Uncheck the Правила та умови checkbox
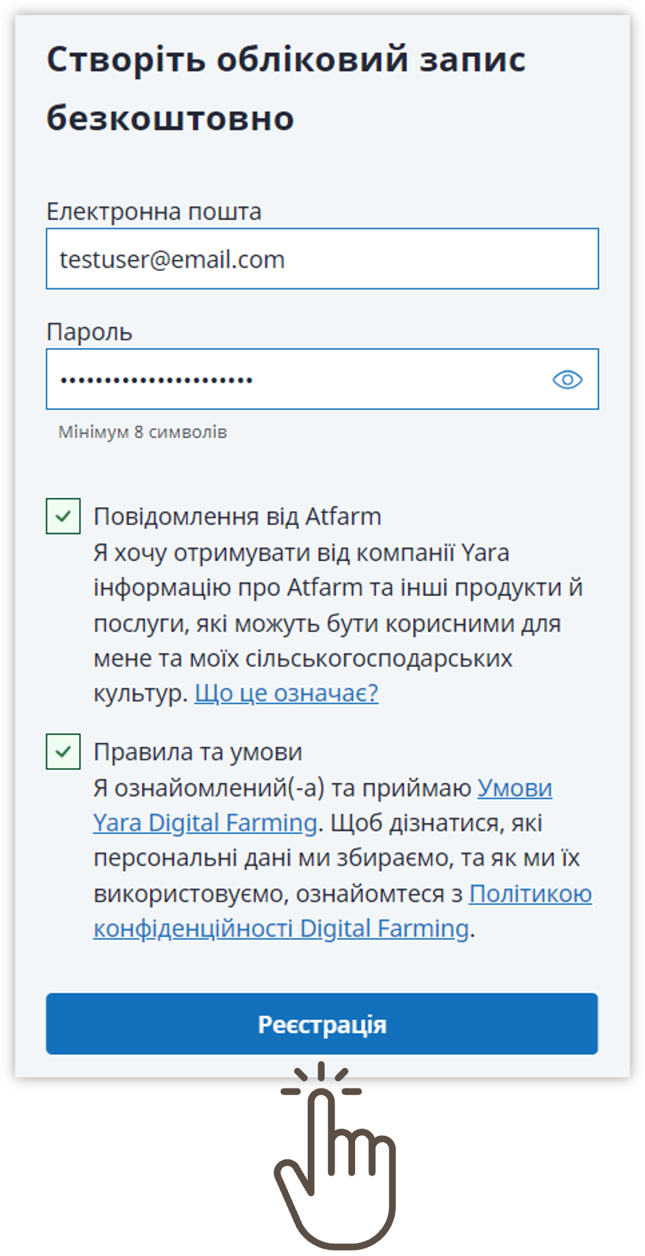This screenshot has height=1256, width=645. click(63, 752)
